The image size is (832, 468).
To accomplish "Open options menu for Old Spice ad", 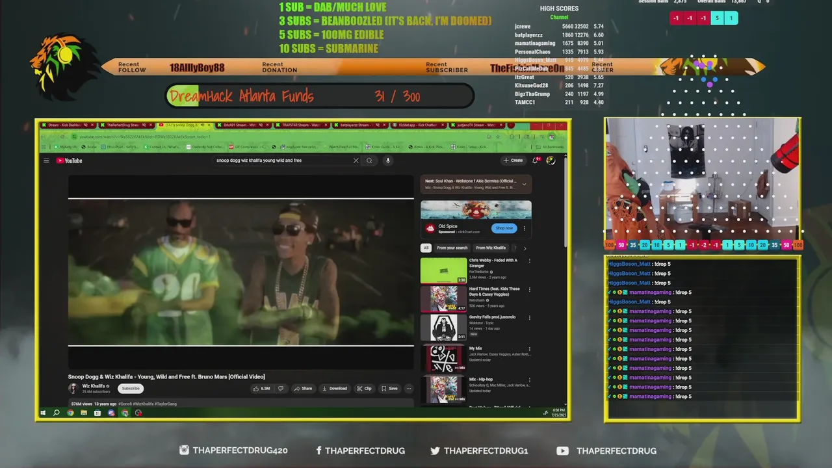I will (525, 228).
